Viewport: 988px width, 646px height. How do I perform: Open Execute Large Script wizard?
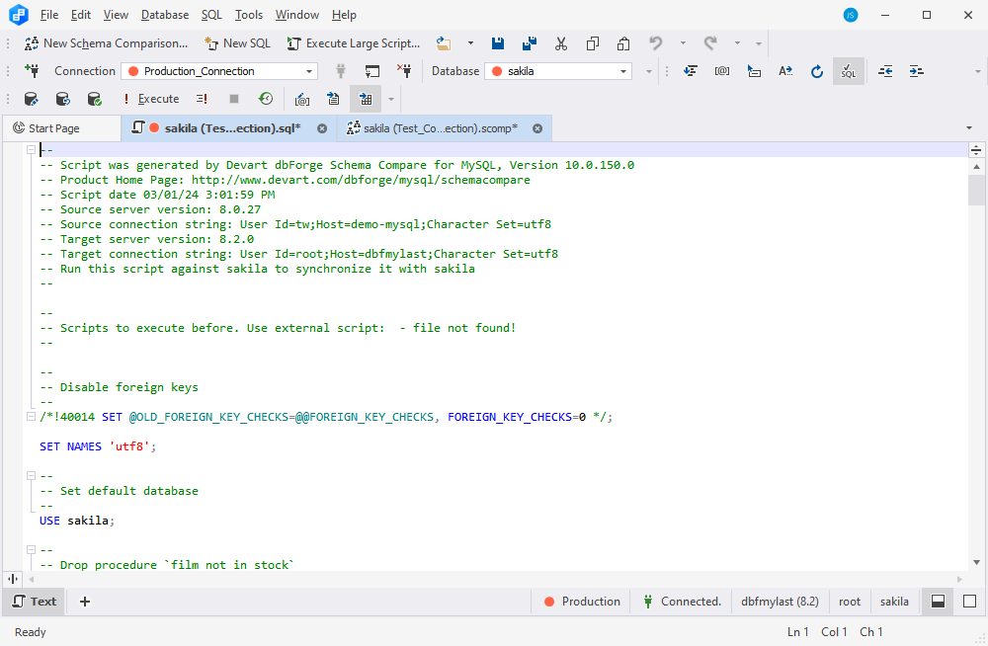354,43
